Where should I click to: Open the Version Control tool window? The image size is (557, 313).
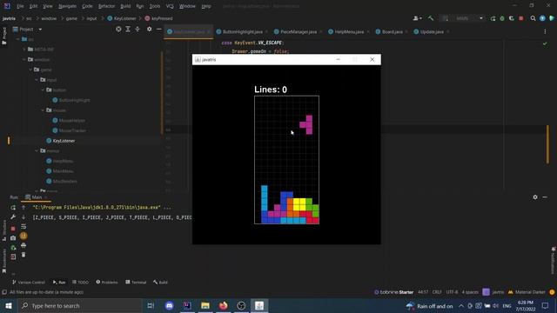click(29, 282)
